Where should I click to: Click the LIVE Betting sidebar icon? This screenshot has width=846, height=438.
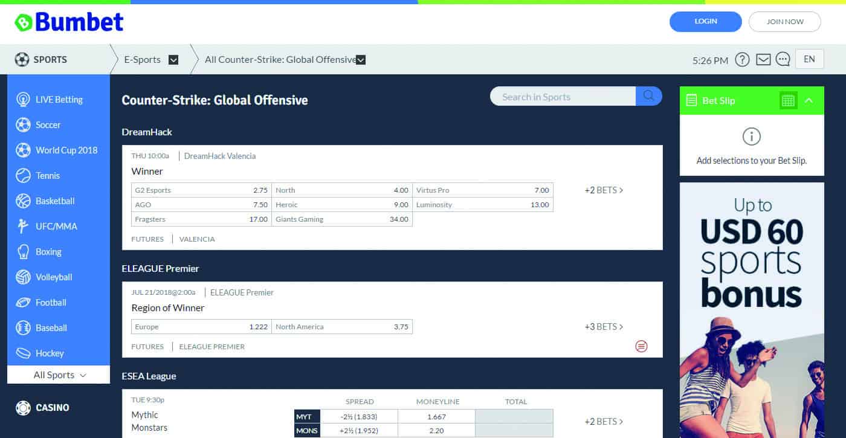[23, 100]
